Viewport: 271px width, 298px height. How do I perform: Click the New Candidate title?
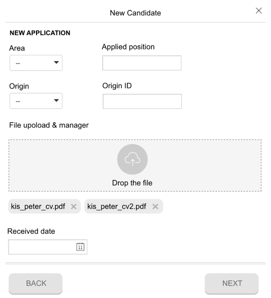coord(135,13)
